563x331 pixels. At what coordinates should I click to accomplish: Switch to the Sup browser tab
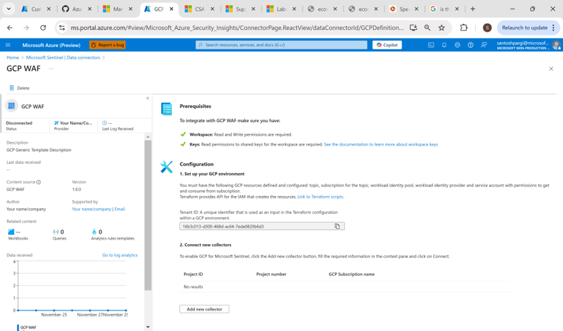coord(239,9)
